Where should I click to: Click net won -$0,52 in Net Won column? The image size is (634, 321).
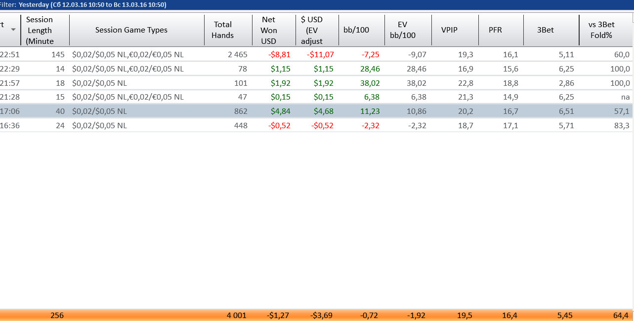coord(279,126)
